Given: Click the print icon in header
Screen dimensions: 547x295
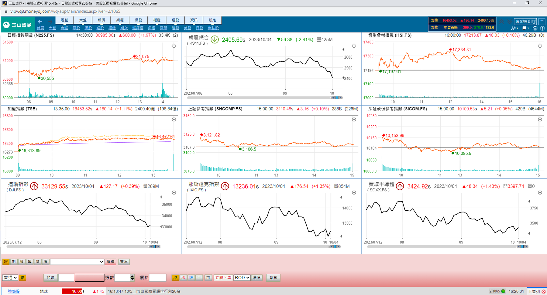Looking at the screenshot, I should tap(535, 28).
